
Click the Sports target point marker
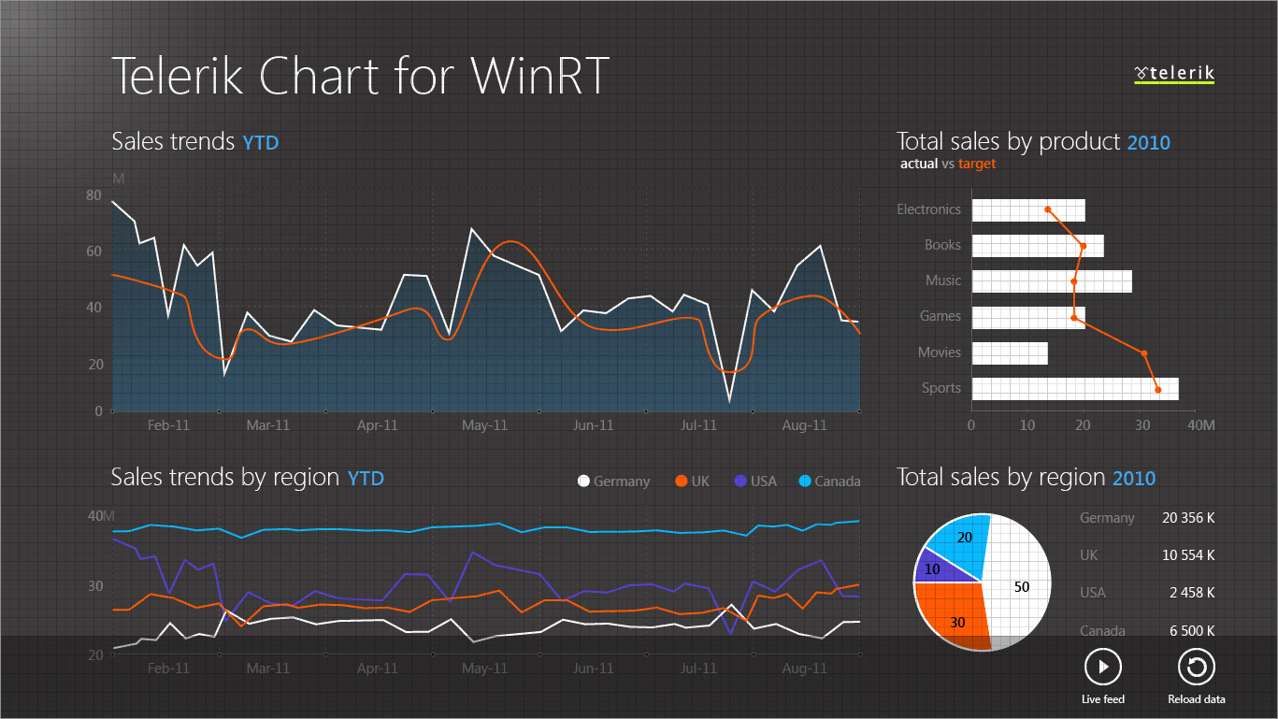[x=1158, y=390]
